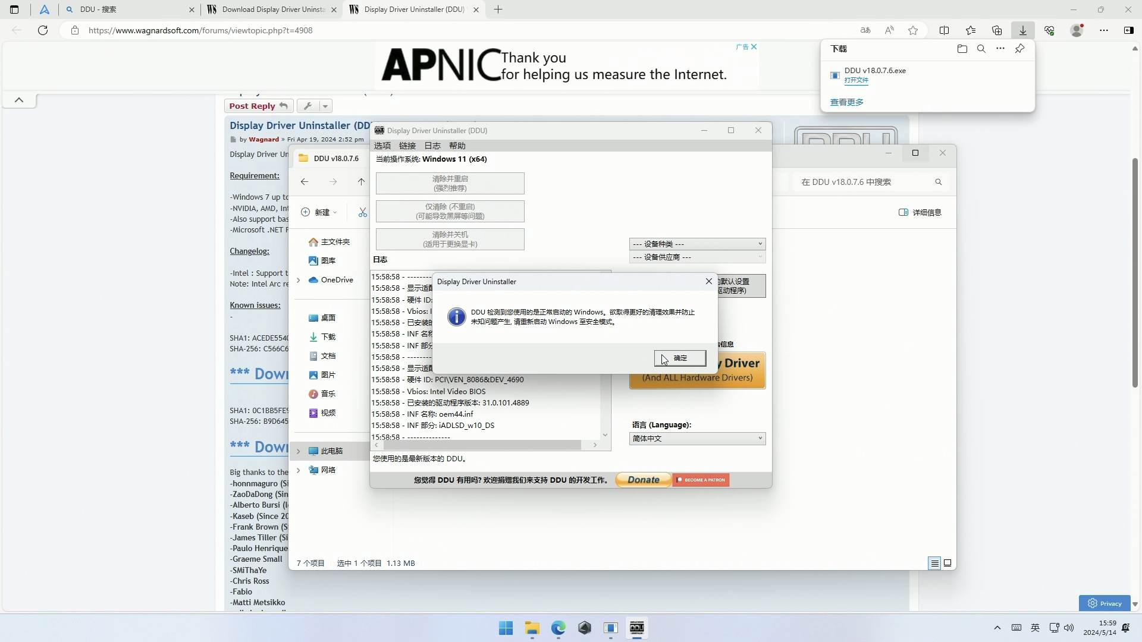
Task: Open Microsoft Edge from the taskbar
Action: click(558, 628)
